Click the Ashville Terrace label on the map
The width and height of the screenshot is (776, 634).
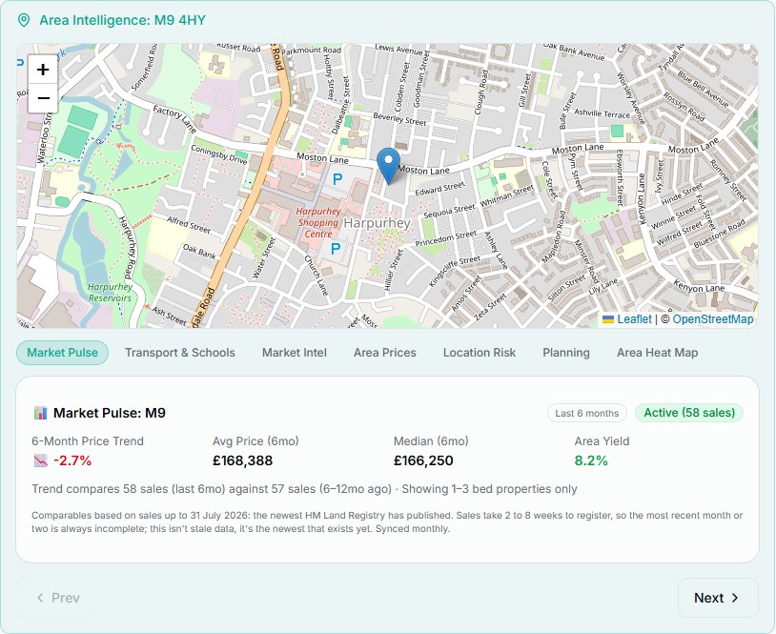pos(602,113)
